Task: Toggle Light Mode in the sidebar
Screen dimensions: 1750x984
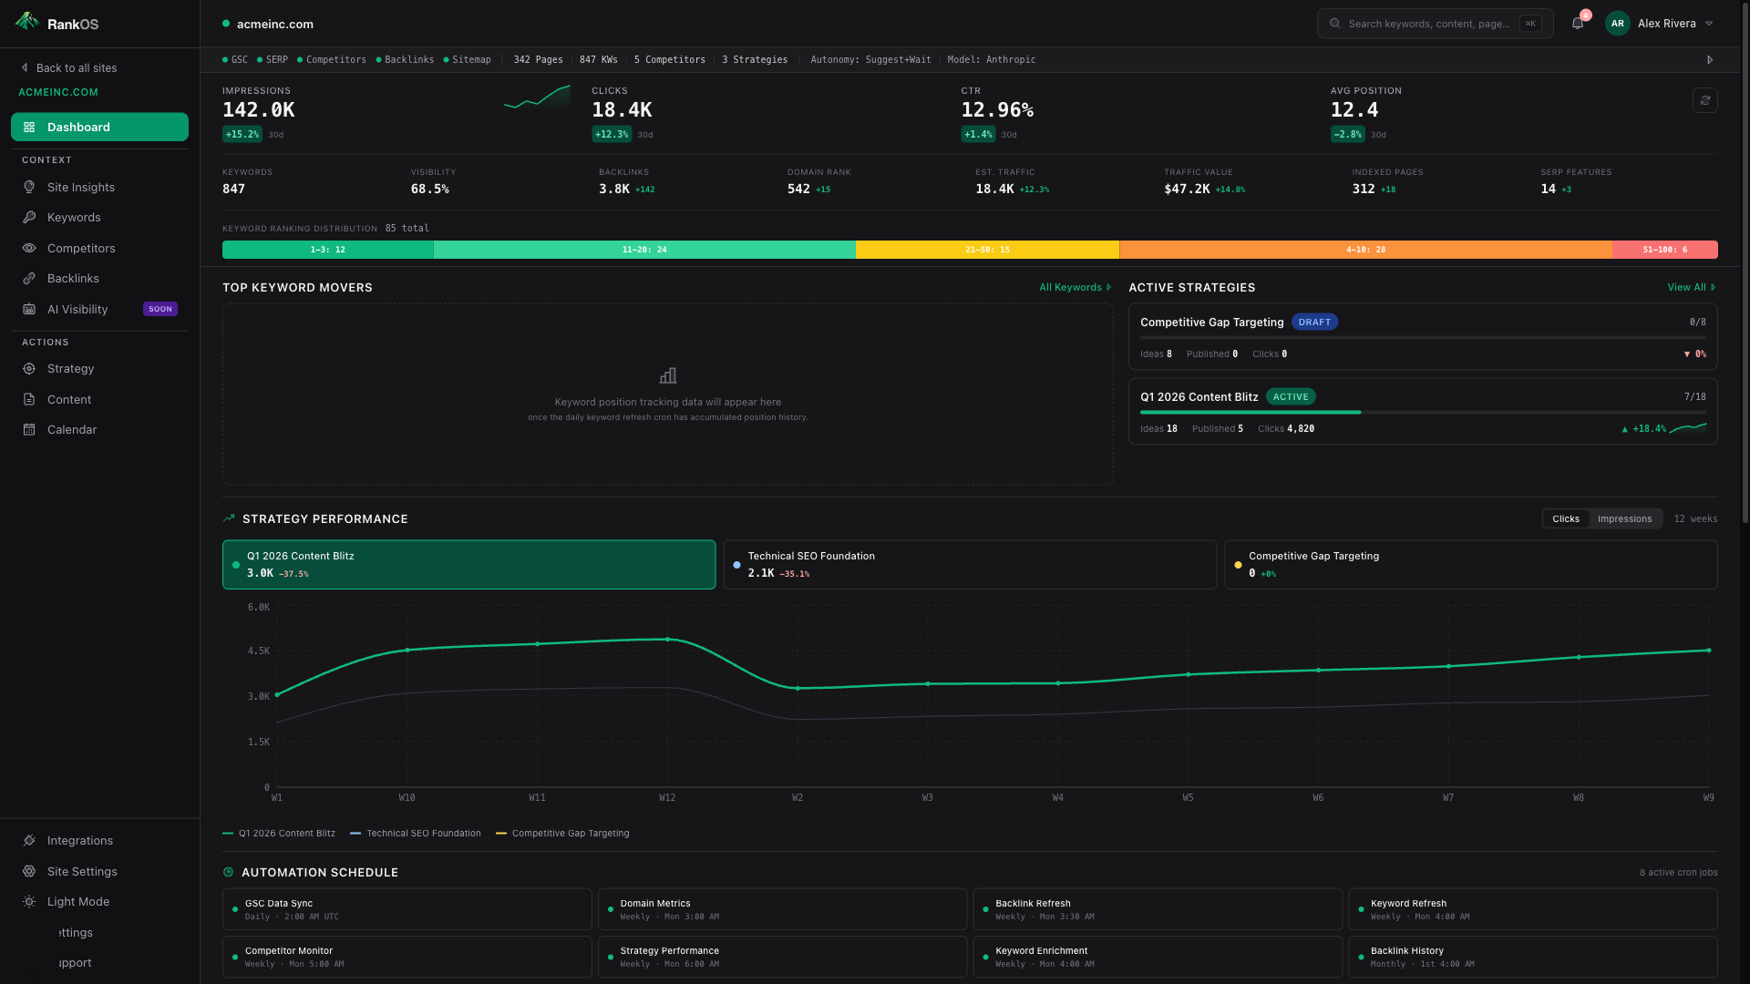Action: (77, 901)
